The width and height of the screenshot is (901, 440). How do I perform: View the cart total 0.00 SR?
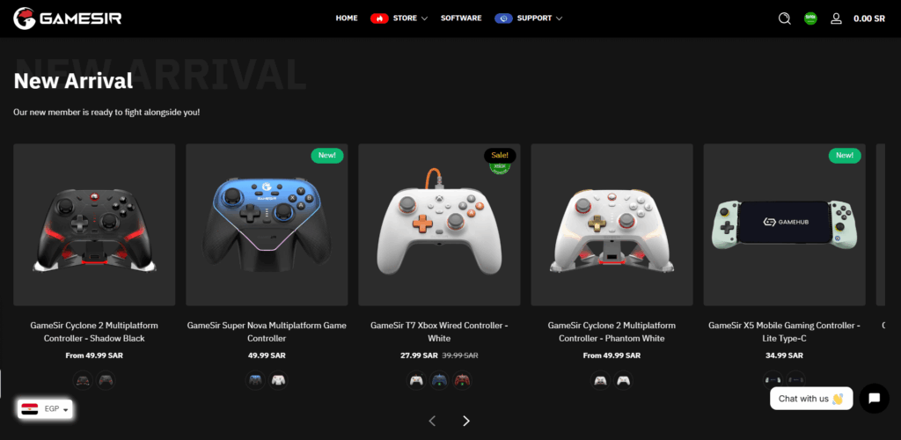point(868,18)
